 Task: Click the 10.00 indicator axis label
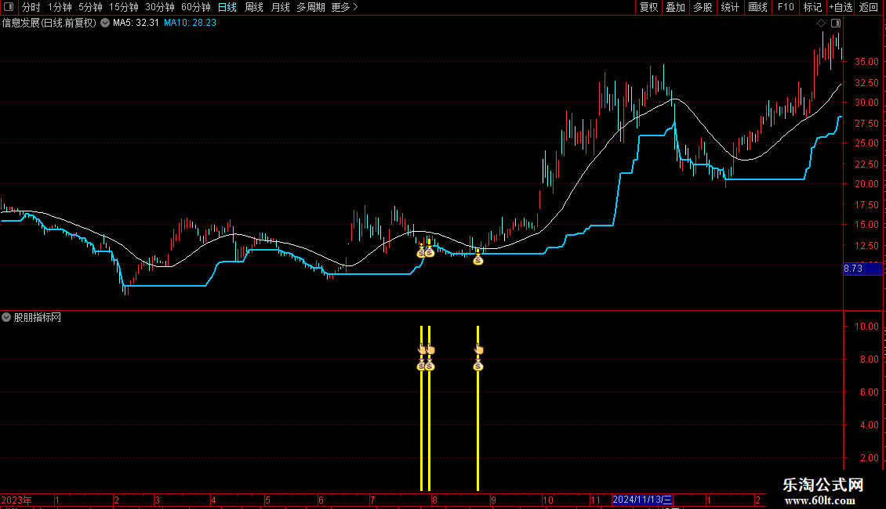866,327
